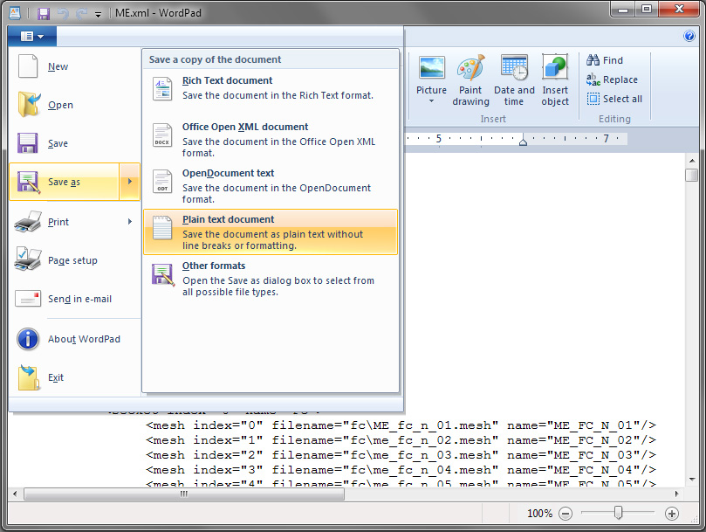Viewport: 706px width, 532px height.
Task: Choose Plain text document option
Action: [270, 231]
